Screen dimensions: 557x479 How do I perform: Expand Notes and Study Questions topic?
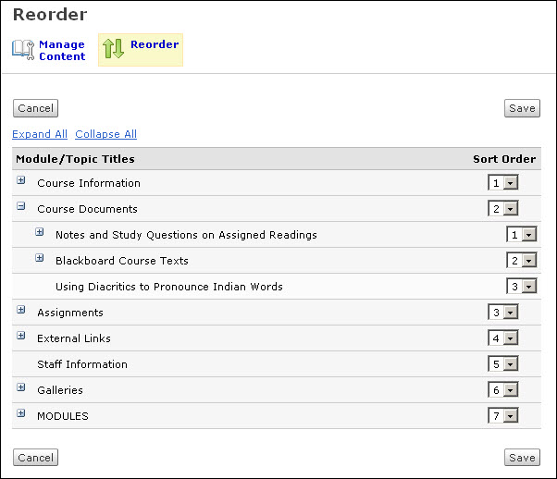pyautogui.click(x=40, y=233)
